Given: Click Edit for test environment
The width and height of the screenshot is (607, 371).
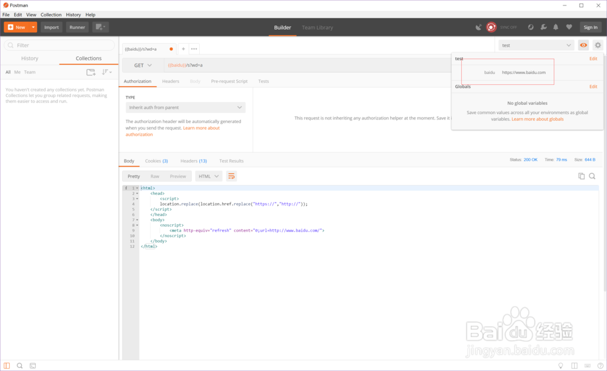Looking at the screenshot, I should [x=593, y=59].
